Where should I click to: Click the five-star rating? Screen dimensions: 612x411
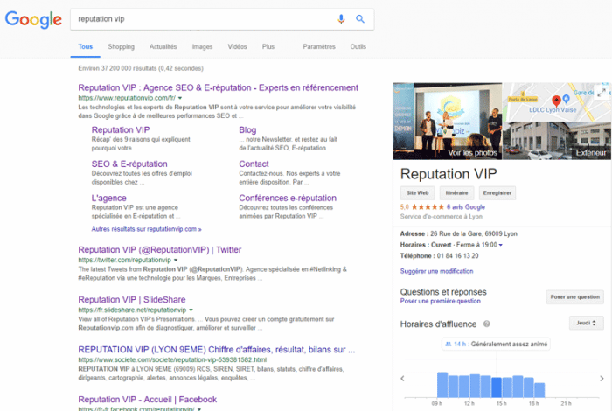point(428,207)
